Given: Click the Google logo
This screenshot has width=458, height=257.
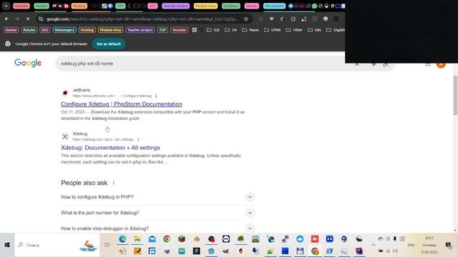Looking at the screenshot, I should pos(28,63).
